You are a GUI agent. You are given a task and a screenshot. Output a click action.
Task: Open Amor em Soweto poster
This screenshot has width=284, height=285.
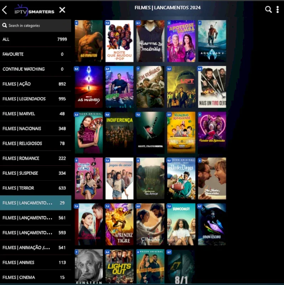212,133
